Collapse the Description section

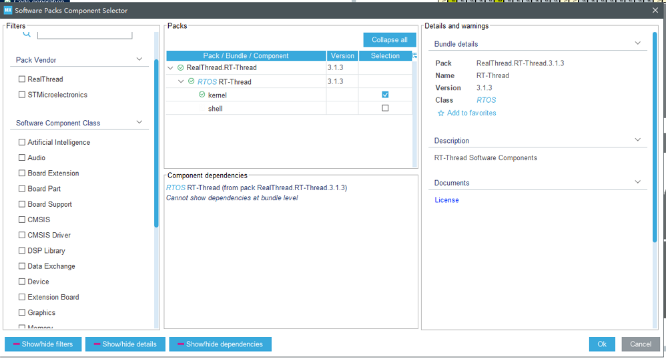pyautogui.click(x=637, y=139)
